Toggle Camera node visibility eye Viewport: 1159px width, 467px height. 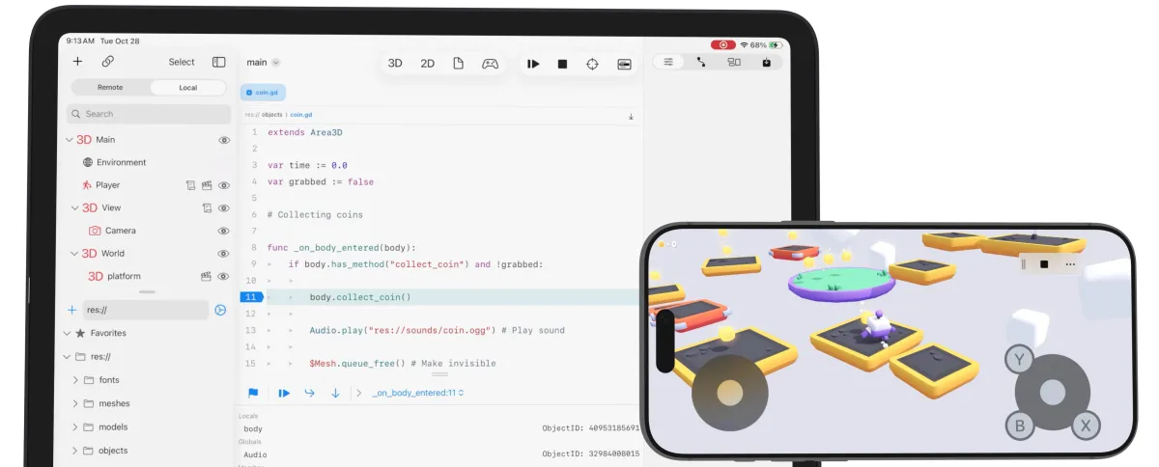point(224,231)
